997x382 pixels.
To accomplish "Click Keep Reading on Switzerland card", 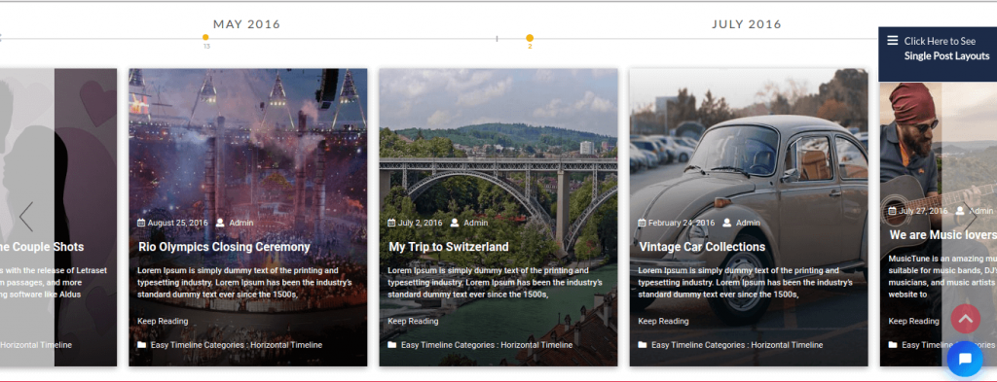I will [x=413, y=321].
